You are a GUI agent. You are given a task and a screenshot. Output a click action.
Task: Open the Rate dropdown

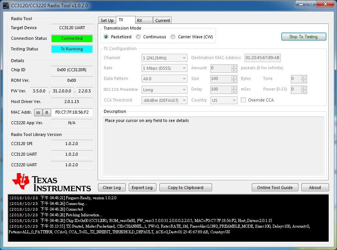click(x=164, y=68)
